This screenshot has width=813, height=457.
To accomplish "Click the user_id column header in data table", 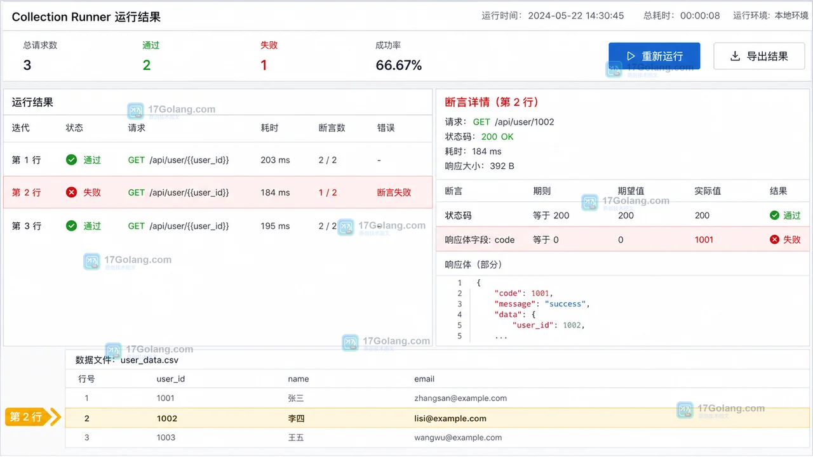I will (171, 379).
